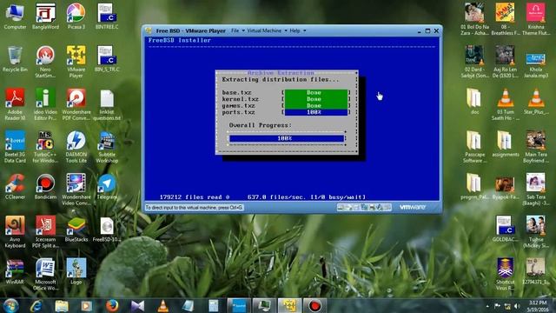The width and height of the screenshot is (556, 313).
Task: Switch to VMware Player taskbar button
Action: pyautogui.click(x=289, y=306)
